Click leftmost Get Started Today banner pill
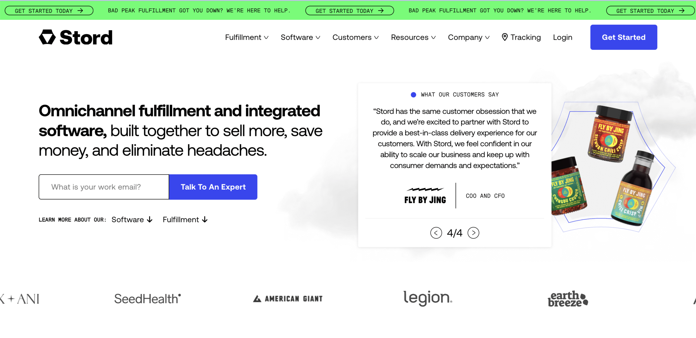696x338 pixels. click(x=49, y=11)
